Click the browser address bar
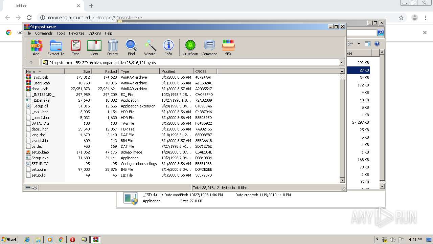This screenshot has width=433, height=244. [216, 18]
